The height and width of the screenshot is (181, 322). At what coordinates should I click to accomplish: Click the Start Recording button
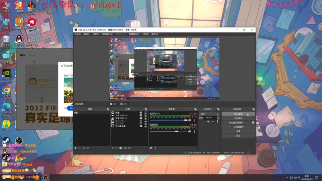pos(238,118)
